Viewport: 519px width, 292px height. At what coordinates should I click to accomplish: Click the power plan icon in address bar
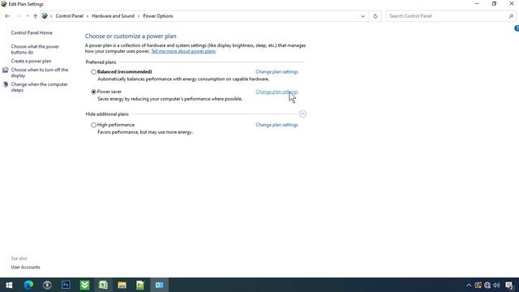(x=45, y=16)
